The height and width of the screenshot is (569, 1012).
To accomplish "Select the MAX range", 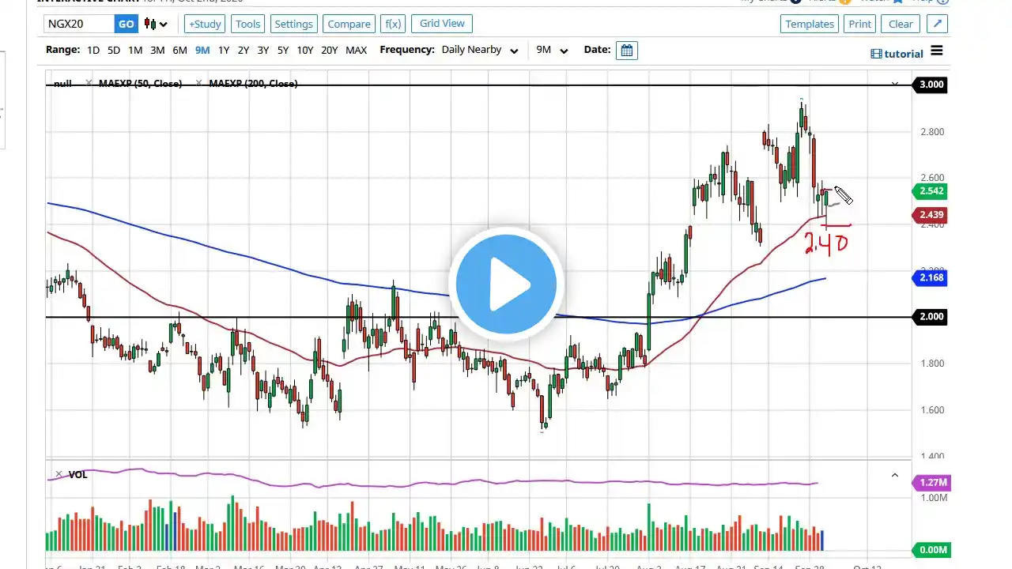I will coord(357,50).
